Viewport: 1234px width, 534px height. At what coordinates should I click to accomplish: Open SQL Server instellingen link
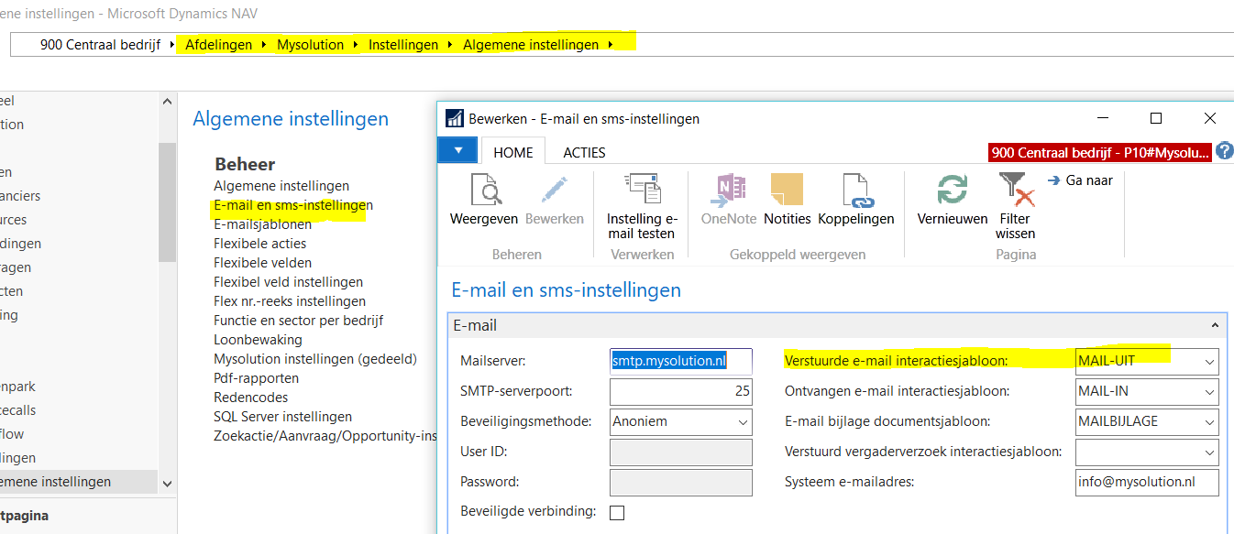coord(282,417)
